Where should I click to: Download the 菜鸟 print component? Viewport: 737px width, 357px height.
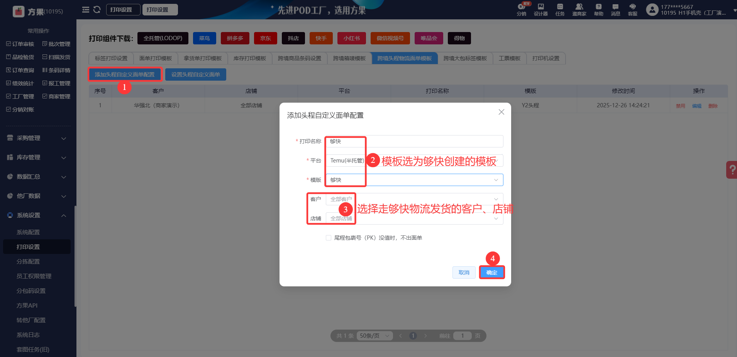[205, 38]
